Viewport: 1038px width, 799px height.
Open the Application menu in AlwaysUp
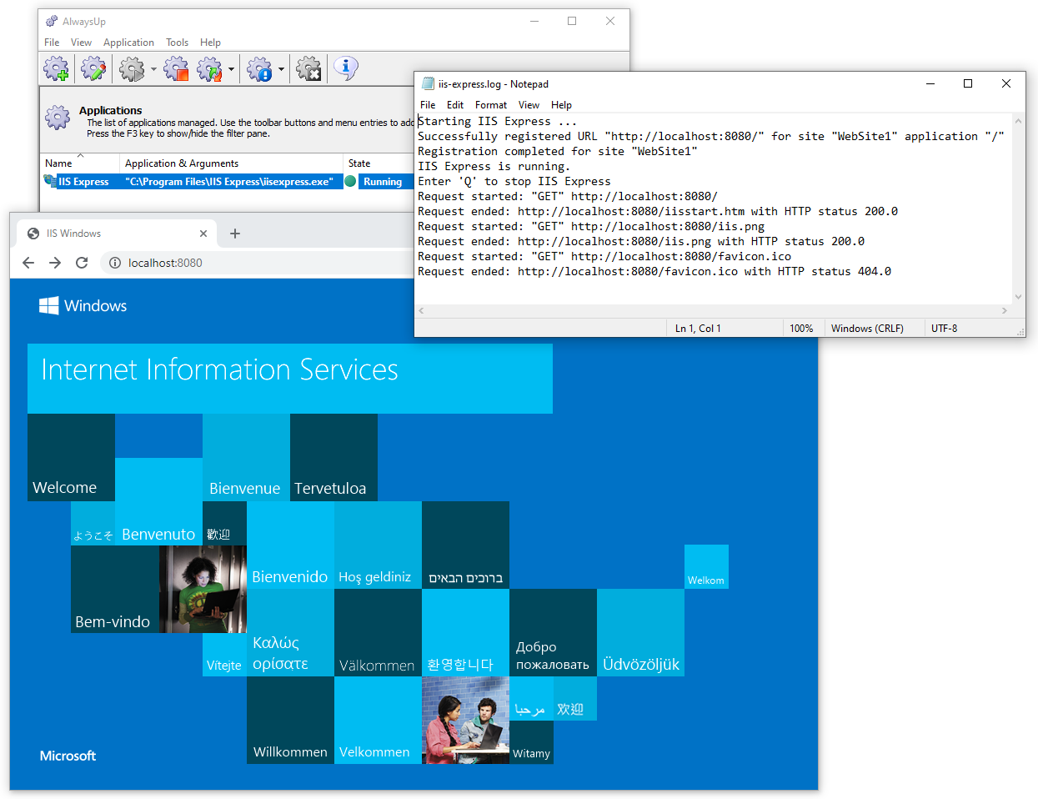tap(128, 43)
